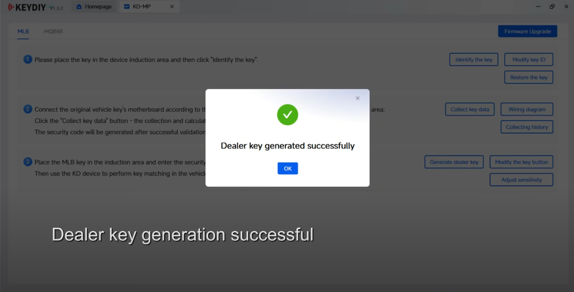Close the dealer key success dialog
The image size is (574, 292).
coord(358,98)
